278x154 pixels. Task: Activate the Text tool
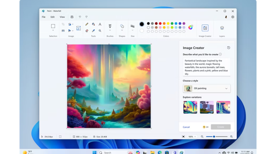(x=100, y=24)
